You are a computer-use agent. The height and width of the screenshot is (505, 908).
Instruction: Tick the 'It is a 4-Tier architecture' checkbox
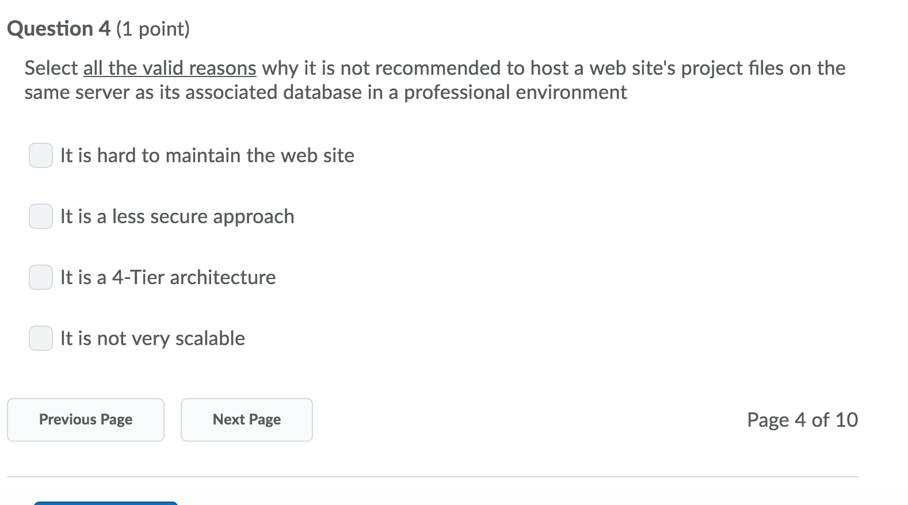click(x=40, y=277)
